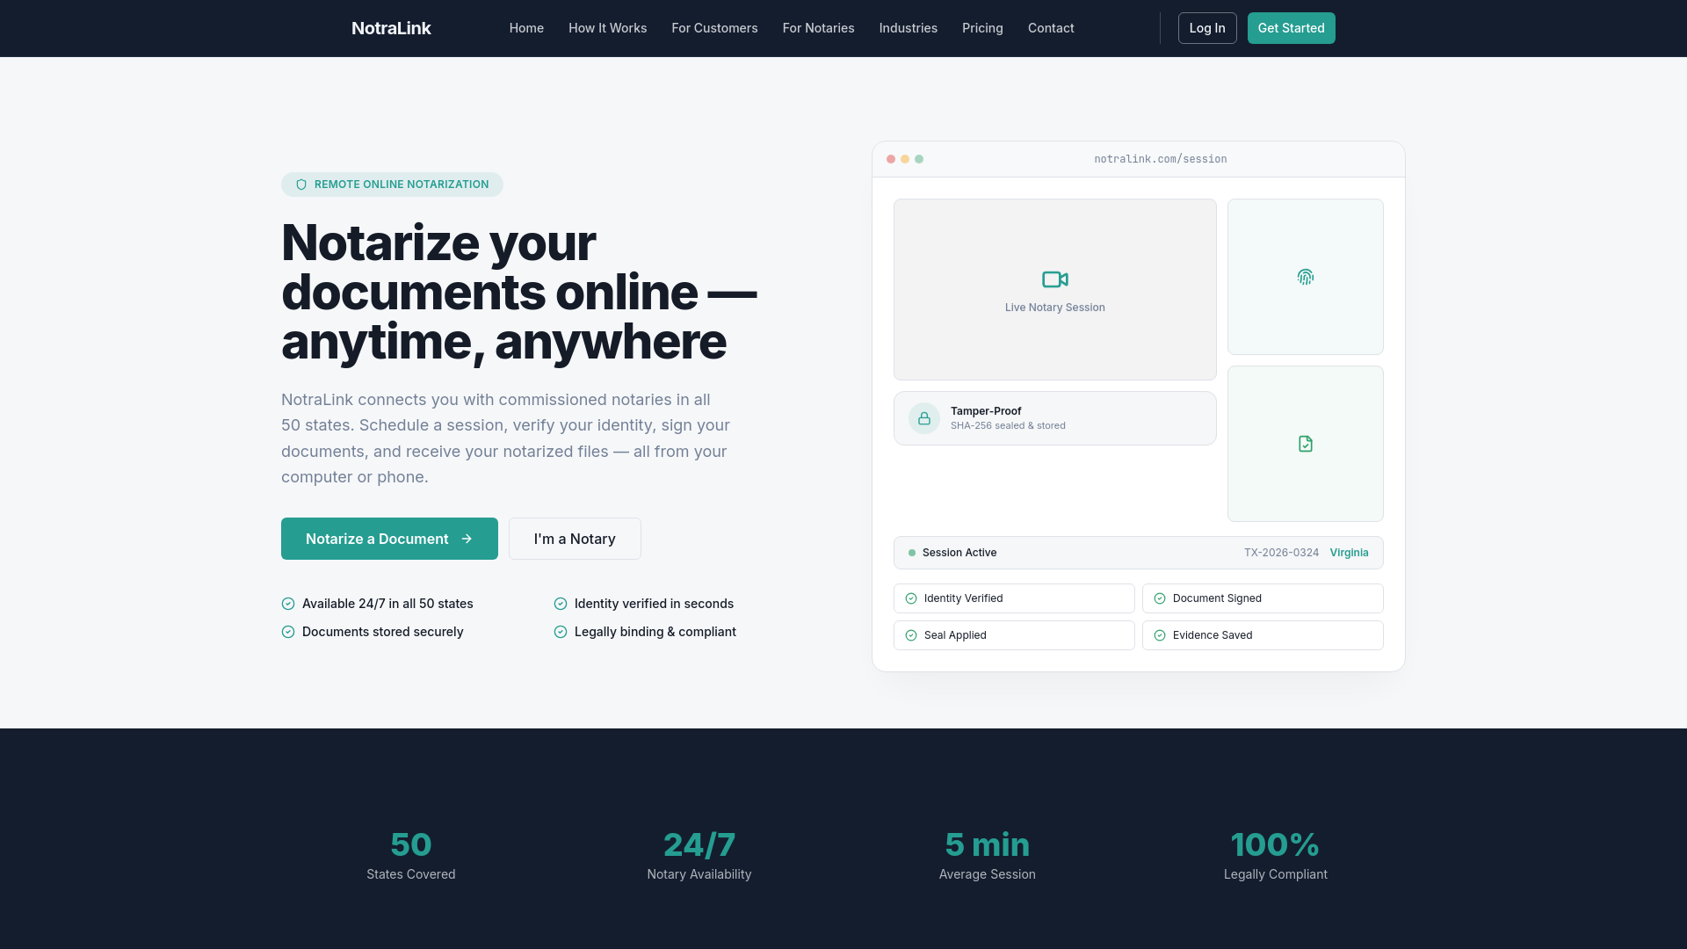1687x949 pixels.
Task: Navigate to Industries
Action: pos(908,28)
